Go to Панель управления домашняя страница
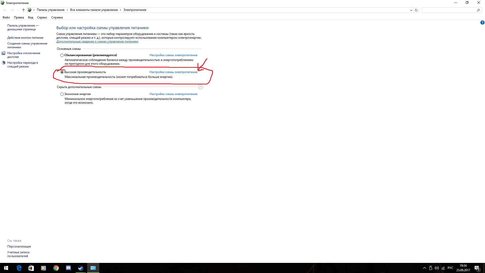The width and height of the screenshot is (485, 273). pos(23,27)
